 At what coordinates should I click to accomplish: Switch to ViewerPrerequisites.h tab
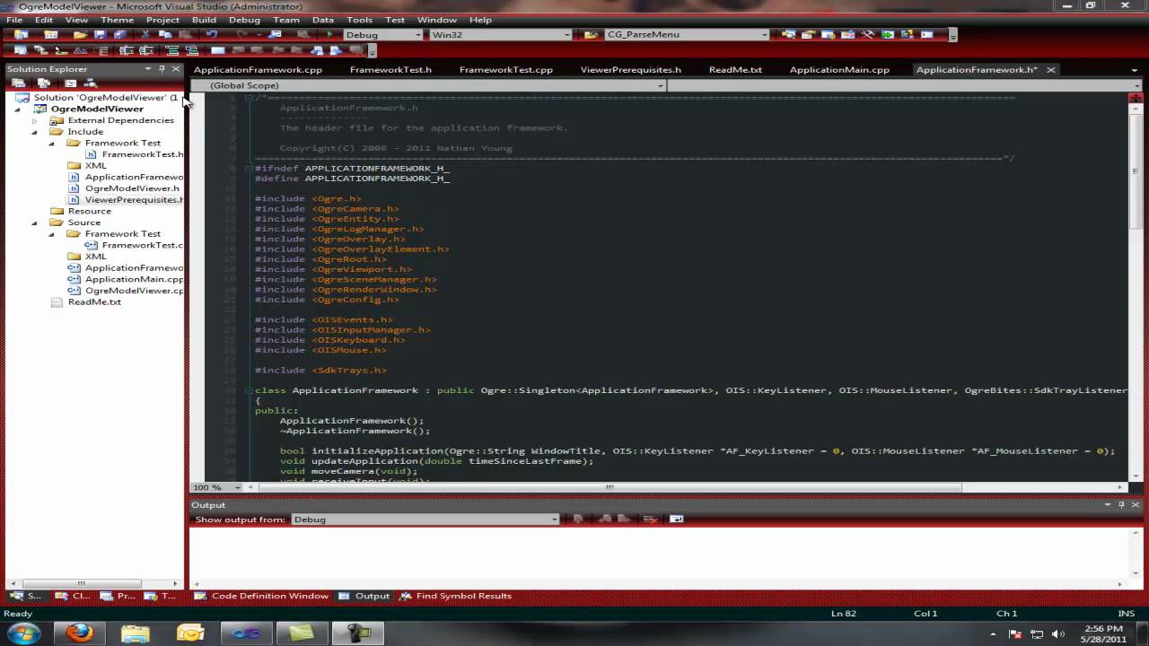630,70
